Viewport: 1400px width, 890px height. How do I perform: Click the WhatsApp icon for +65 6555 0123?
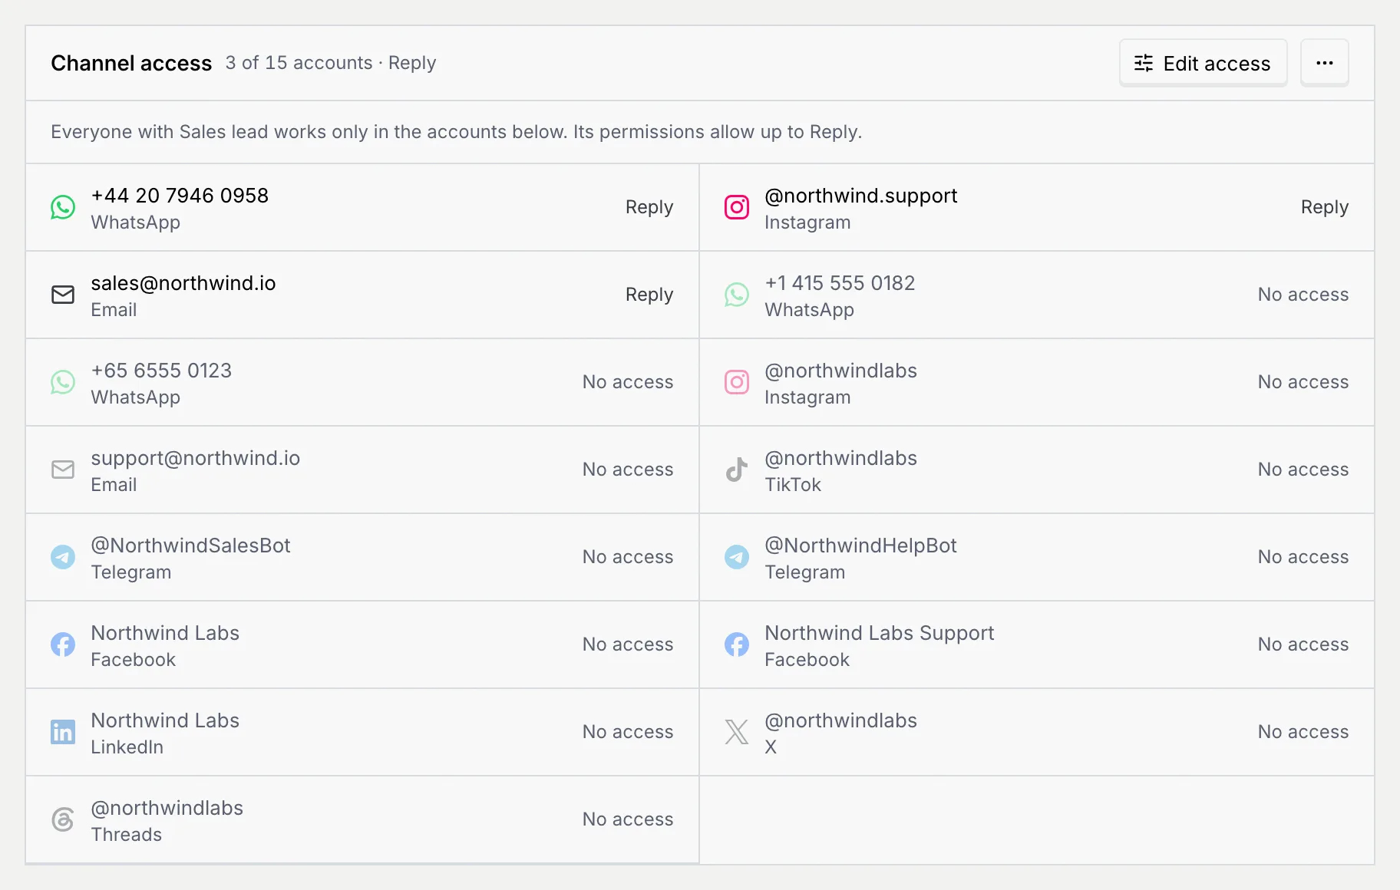(63, 382)
